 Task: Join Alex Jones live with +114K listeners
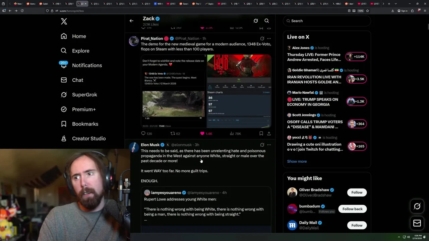pyautogui.click(x=356, y=57)
